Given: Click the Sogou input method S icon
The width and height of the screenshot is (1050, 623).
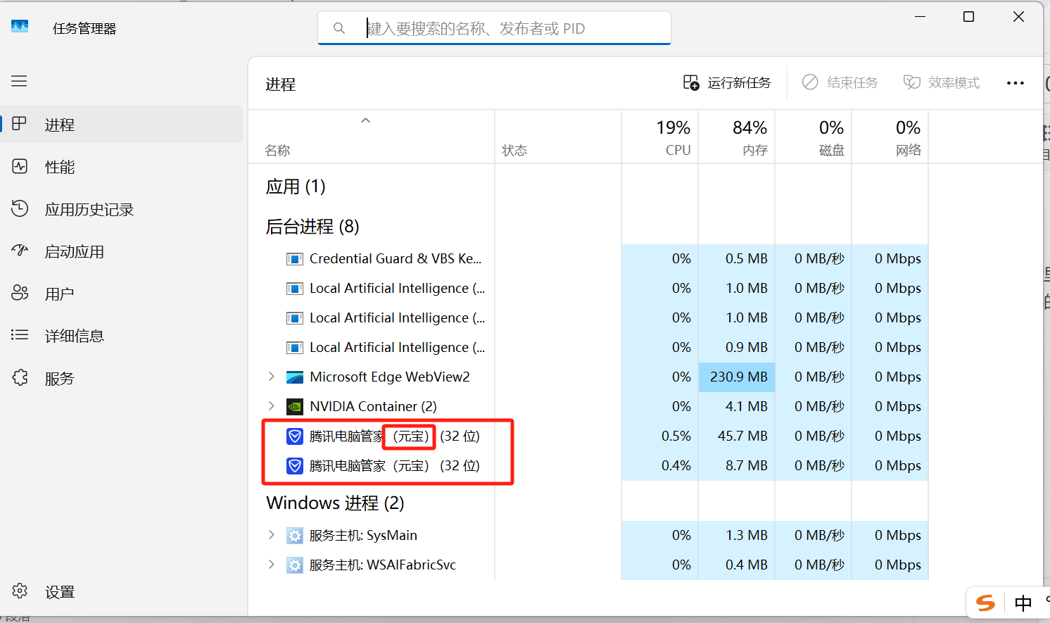Looking at the screenshot, I should coord(985,603).
